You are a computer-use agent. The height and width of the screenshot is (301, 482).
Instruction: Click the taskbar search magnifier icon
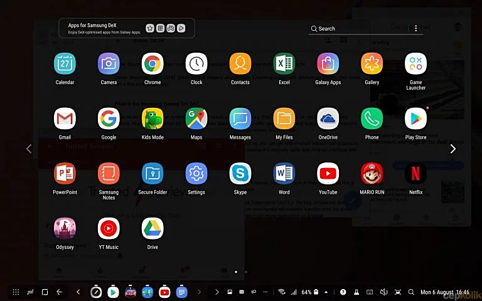(411, 292)
